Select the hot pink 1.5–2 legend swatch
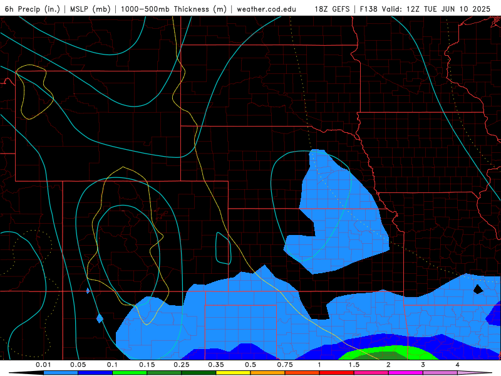Screen dimensions: 501x376 pos(371,373)
